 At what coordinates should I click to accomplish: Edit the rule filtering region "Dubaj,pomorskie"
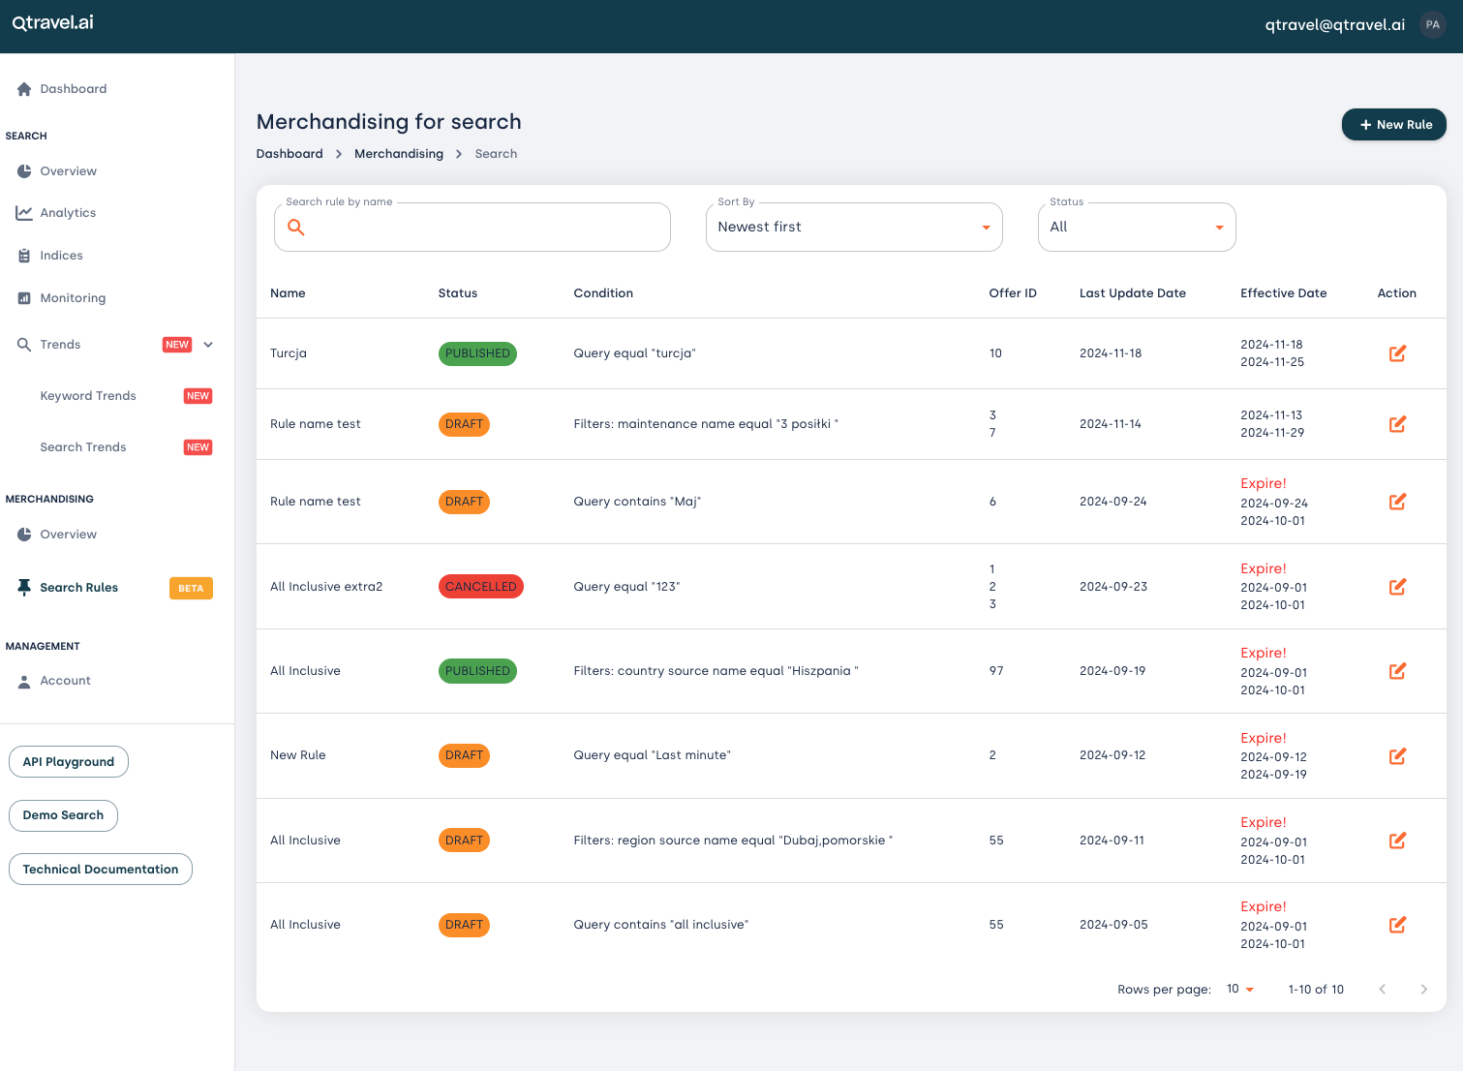point(1397,841)
